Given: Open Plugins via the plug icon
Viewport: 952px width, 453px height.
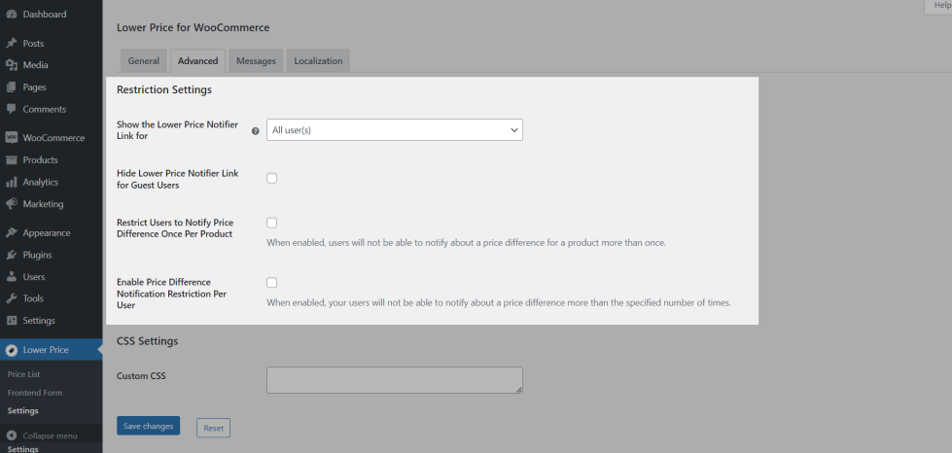Looking at the screenshot, I should tap(12, 255).
